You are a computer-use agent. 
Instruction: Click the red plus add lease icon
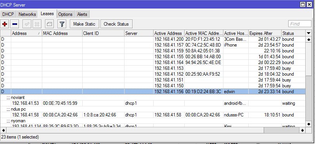[x=5, y=24]
